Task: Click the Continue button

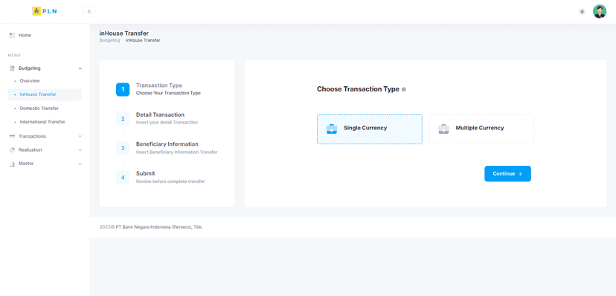Action: click(507, 173)
